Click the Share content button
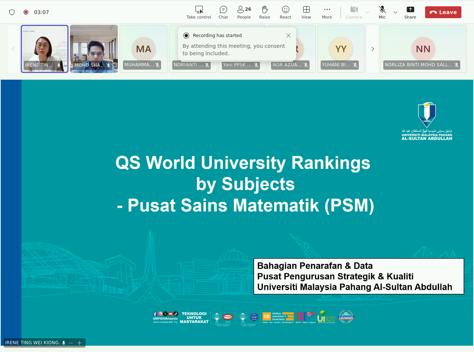Viewport: 474px width, 352px height. pyautogui.click(x=410, y=12)
